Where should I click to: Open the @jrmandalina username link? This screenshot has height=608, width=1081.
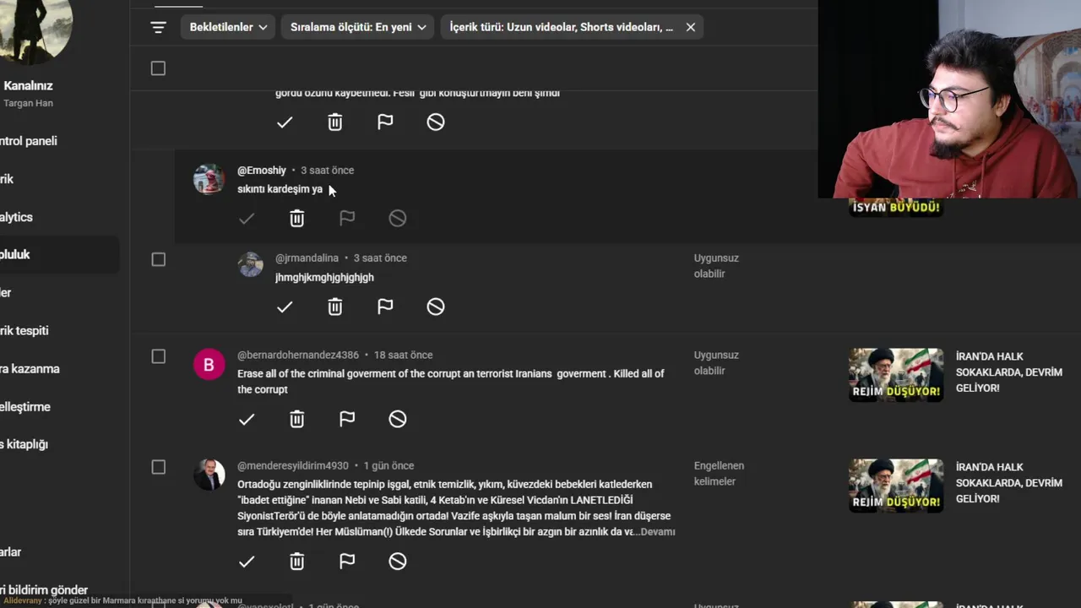(x=307, y=258)
